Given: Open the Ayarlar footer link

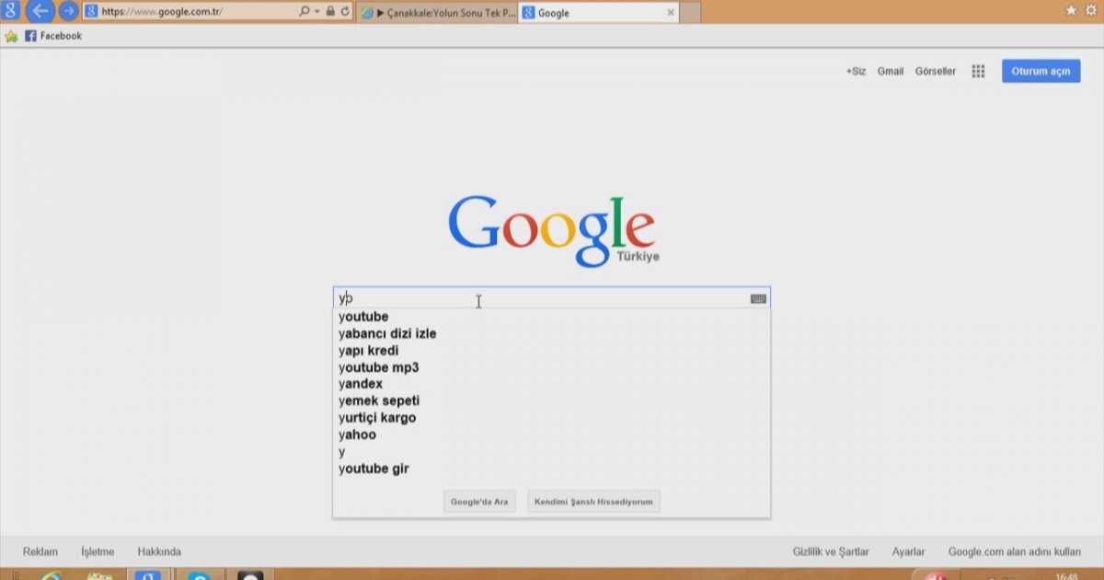Looking at the screenshot, I should coord(908,551).
